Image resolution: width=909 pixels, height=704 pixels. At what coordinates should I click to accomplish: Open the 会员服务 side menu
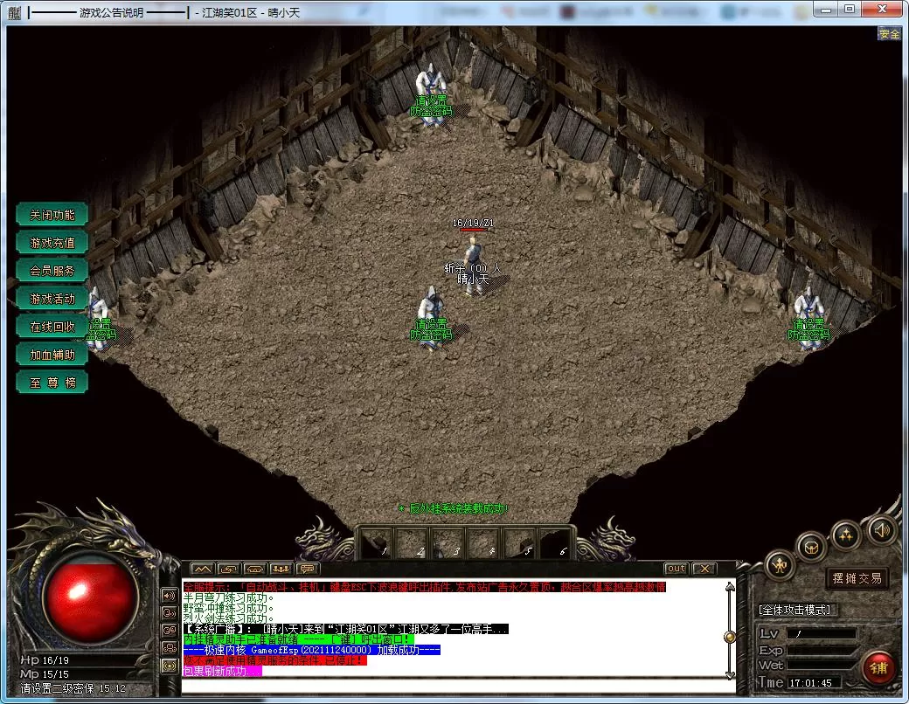52,271
